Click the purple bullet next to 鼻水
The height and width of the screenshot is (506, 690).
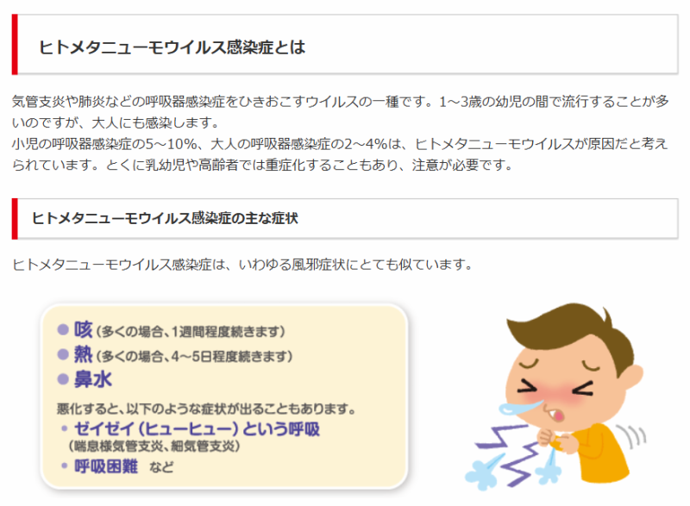coord(63,379)
